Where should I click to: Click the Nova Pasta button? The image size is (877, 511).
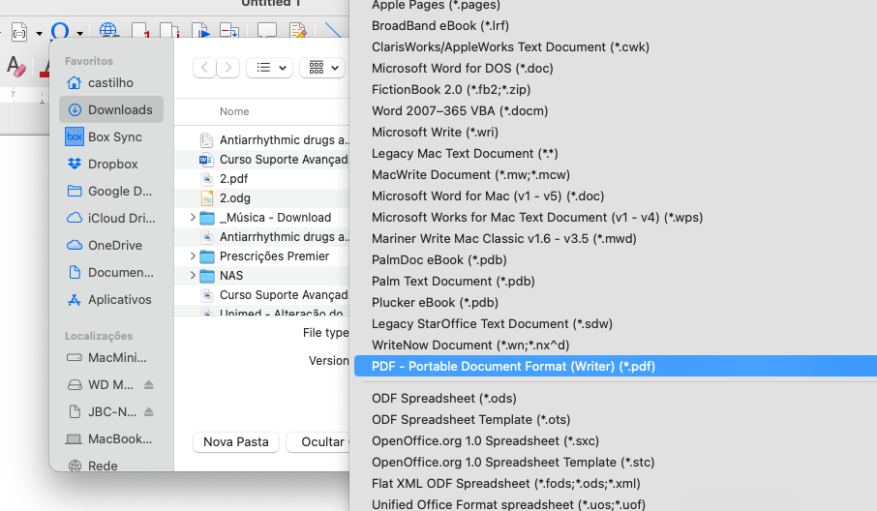(236, 441)
